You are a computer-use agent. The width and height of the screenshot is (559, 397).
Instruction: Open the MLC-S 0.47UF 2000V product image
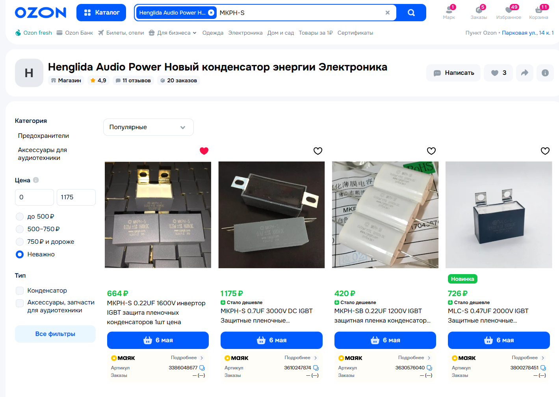coord(499,215)
